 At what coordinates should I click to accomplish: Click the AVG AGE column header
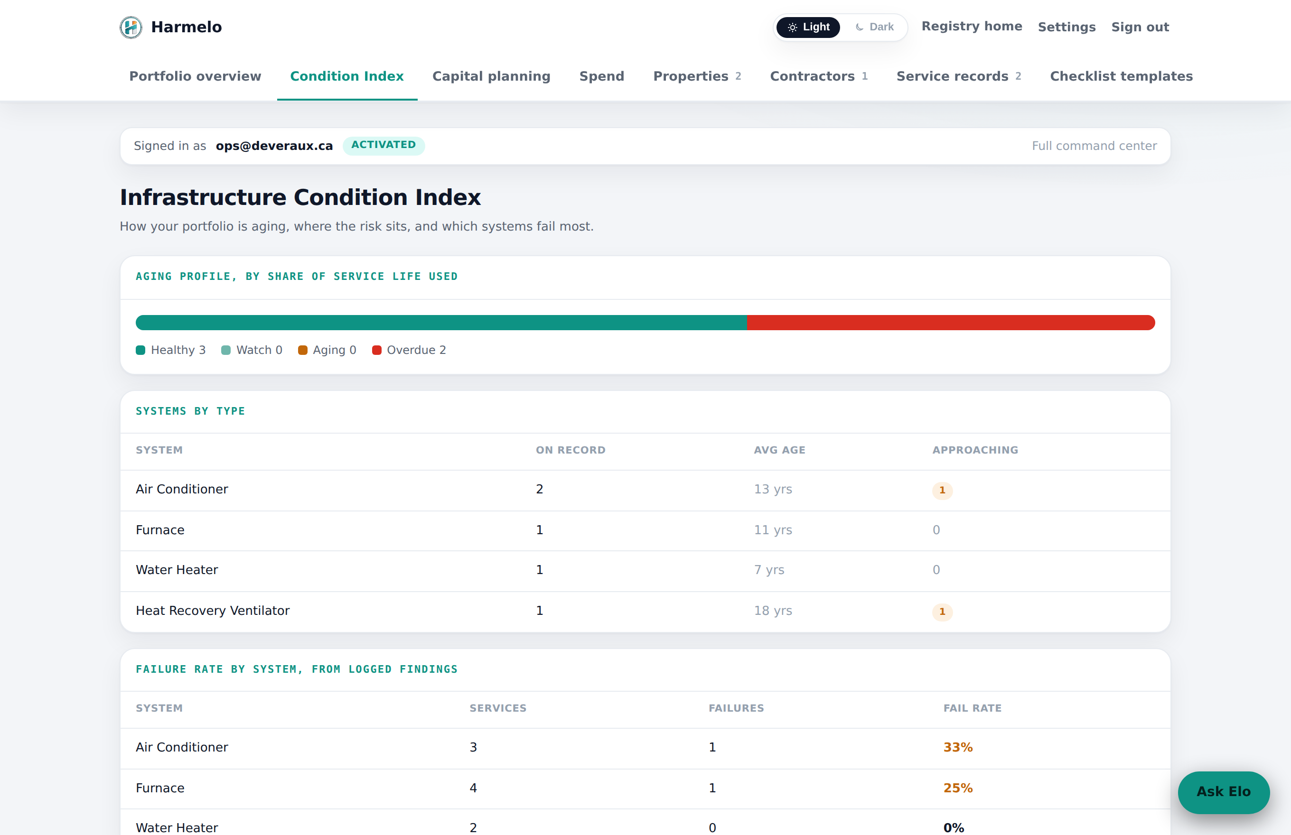coord(779,450)
